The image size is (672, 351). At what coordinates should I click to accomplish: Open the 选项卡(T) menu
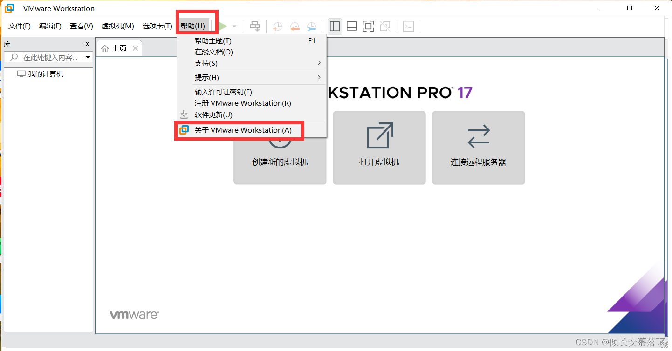coord(158,26)
